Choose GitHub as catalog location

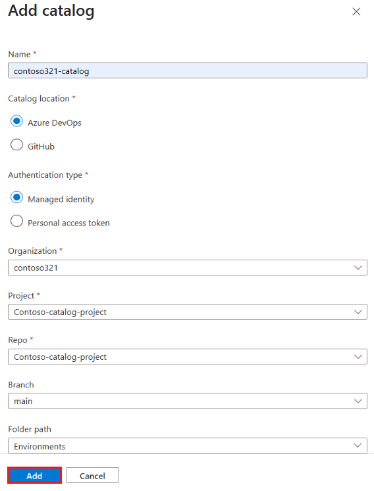coord(16,145)
